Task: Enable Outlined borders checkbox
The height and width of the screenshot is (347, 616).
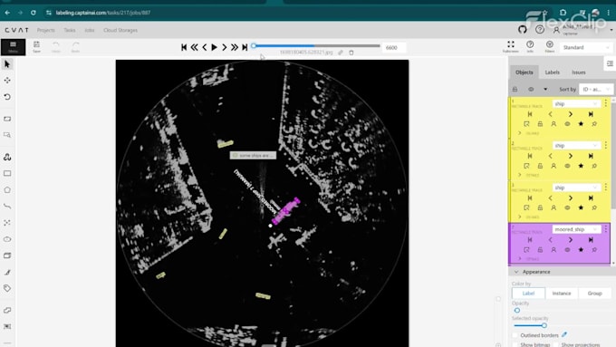Action: (x=515, y=335)
